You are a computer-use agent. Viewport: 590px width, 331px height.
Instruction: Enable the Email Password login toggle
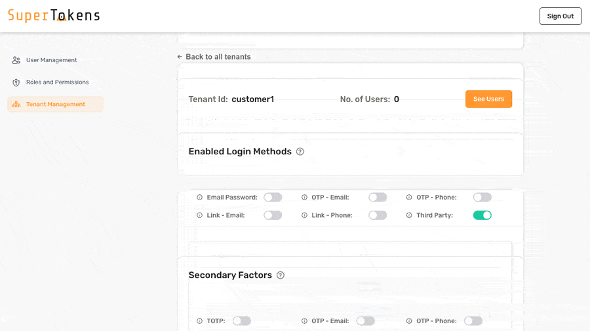coord(273,198)
